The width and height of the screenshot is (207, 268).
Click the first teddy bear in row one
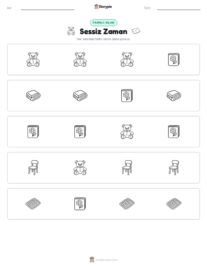(33, 60)
